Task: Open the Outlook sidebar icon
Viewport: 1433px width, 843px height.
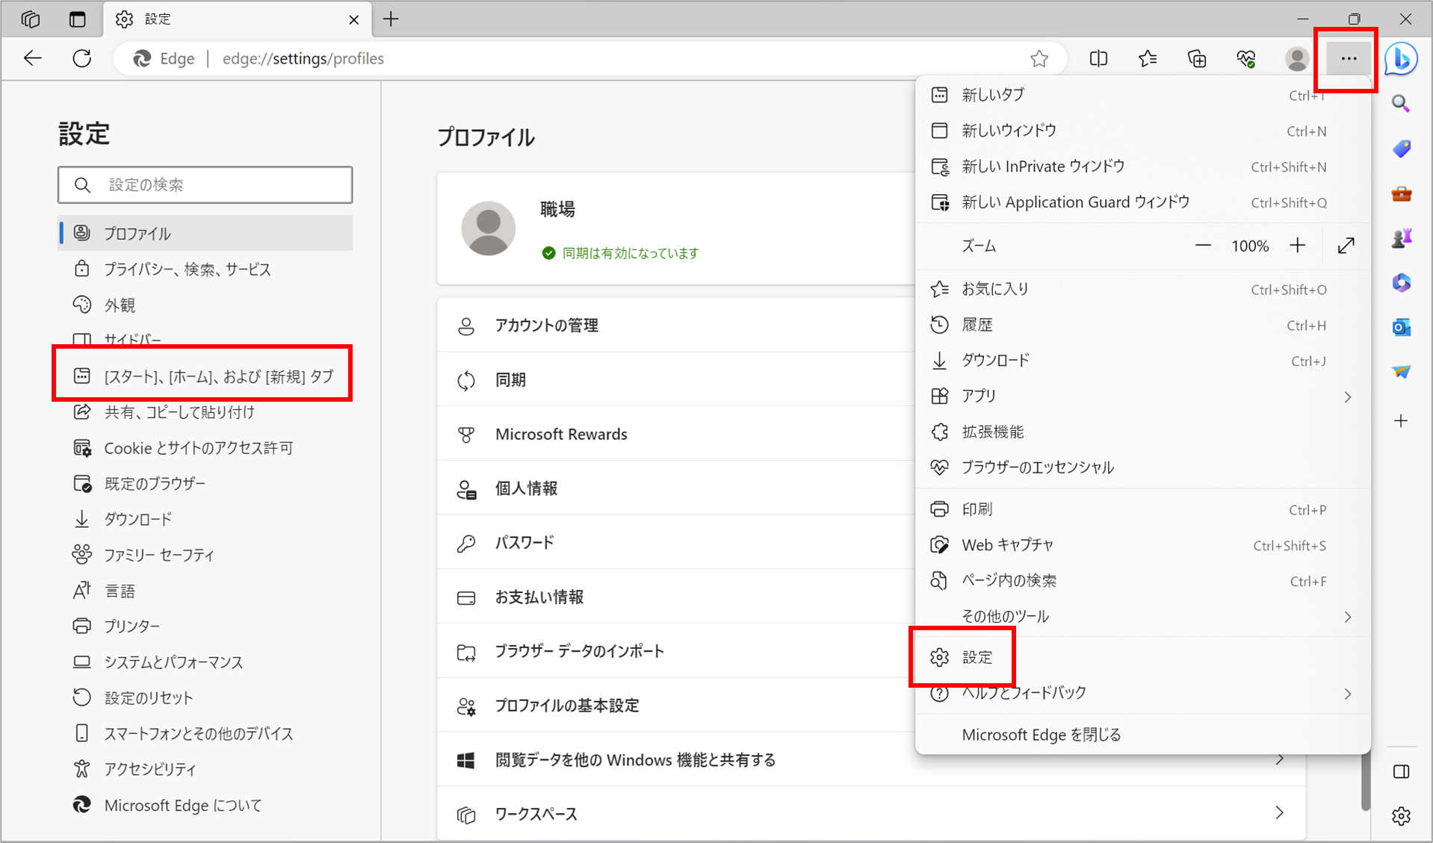Action: [x=1401, y=327]
